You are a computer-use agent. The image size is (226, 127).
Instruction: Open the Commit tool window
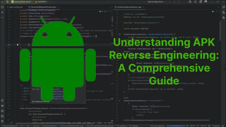(x=2, y=12)
